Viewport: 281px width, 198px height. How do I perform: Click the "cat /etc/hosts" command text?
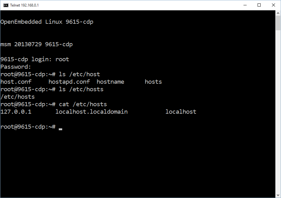[x=83, y=104]
